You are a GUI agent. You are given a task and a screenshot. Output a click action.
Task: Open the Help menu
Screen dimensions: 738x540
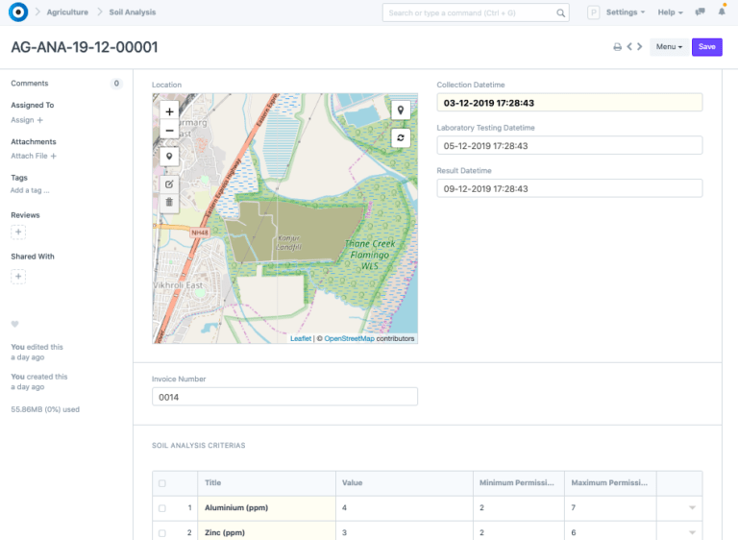point(670,12)
